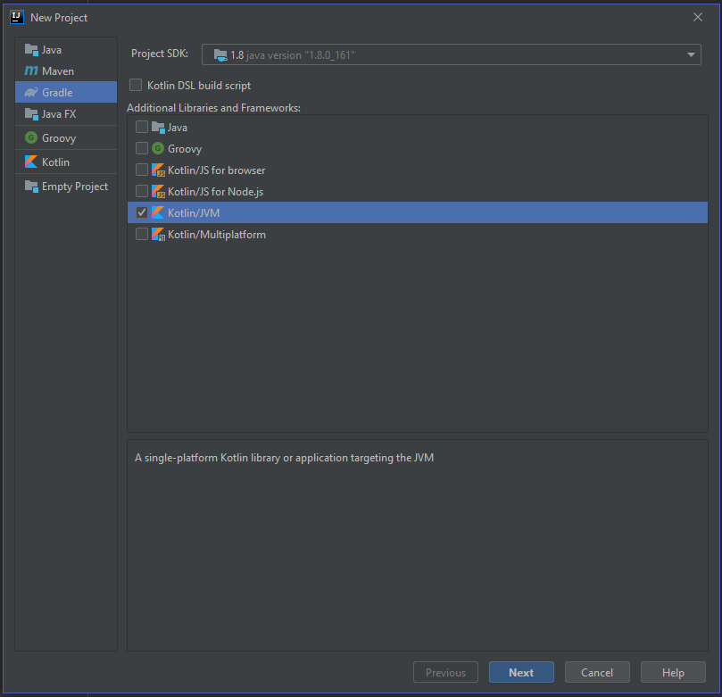The width and height of the screenshot is (722, 697).
Task: Uncheck the Kotlin/JVM checkbox
Action: tap(142, 212)
